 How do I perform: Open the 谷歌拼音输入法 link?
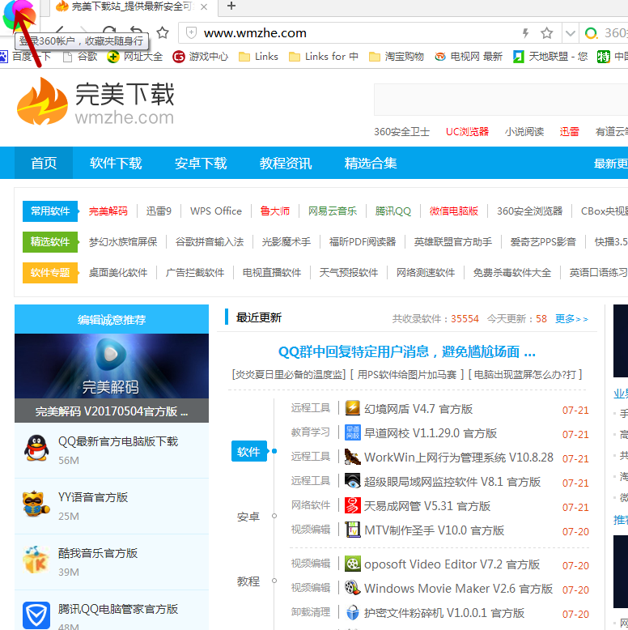[210, 242]
